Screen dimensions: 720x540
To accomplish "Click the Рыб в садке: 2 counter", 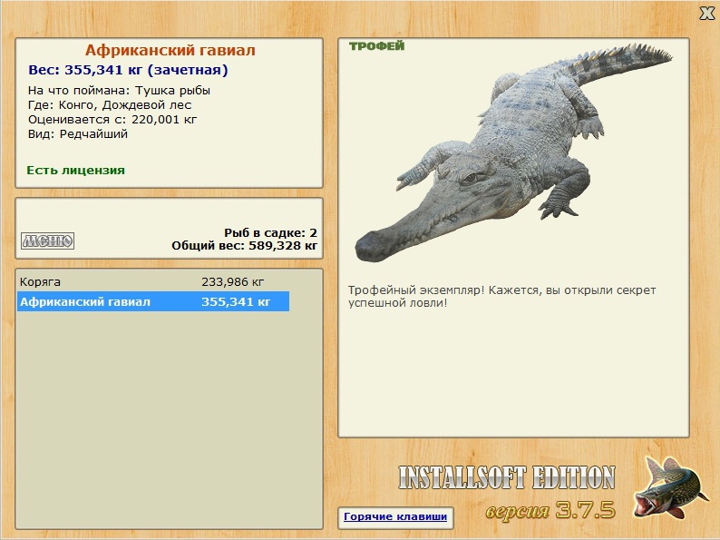I will point(270,232).
